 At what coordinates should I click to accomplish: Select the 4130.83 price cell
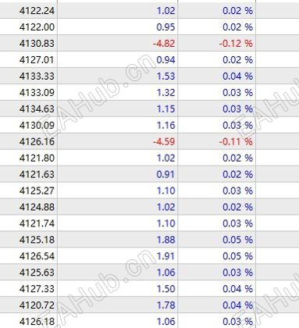[37, 44]
